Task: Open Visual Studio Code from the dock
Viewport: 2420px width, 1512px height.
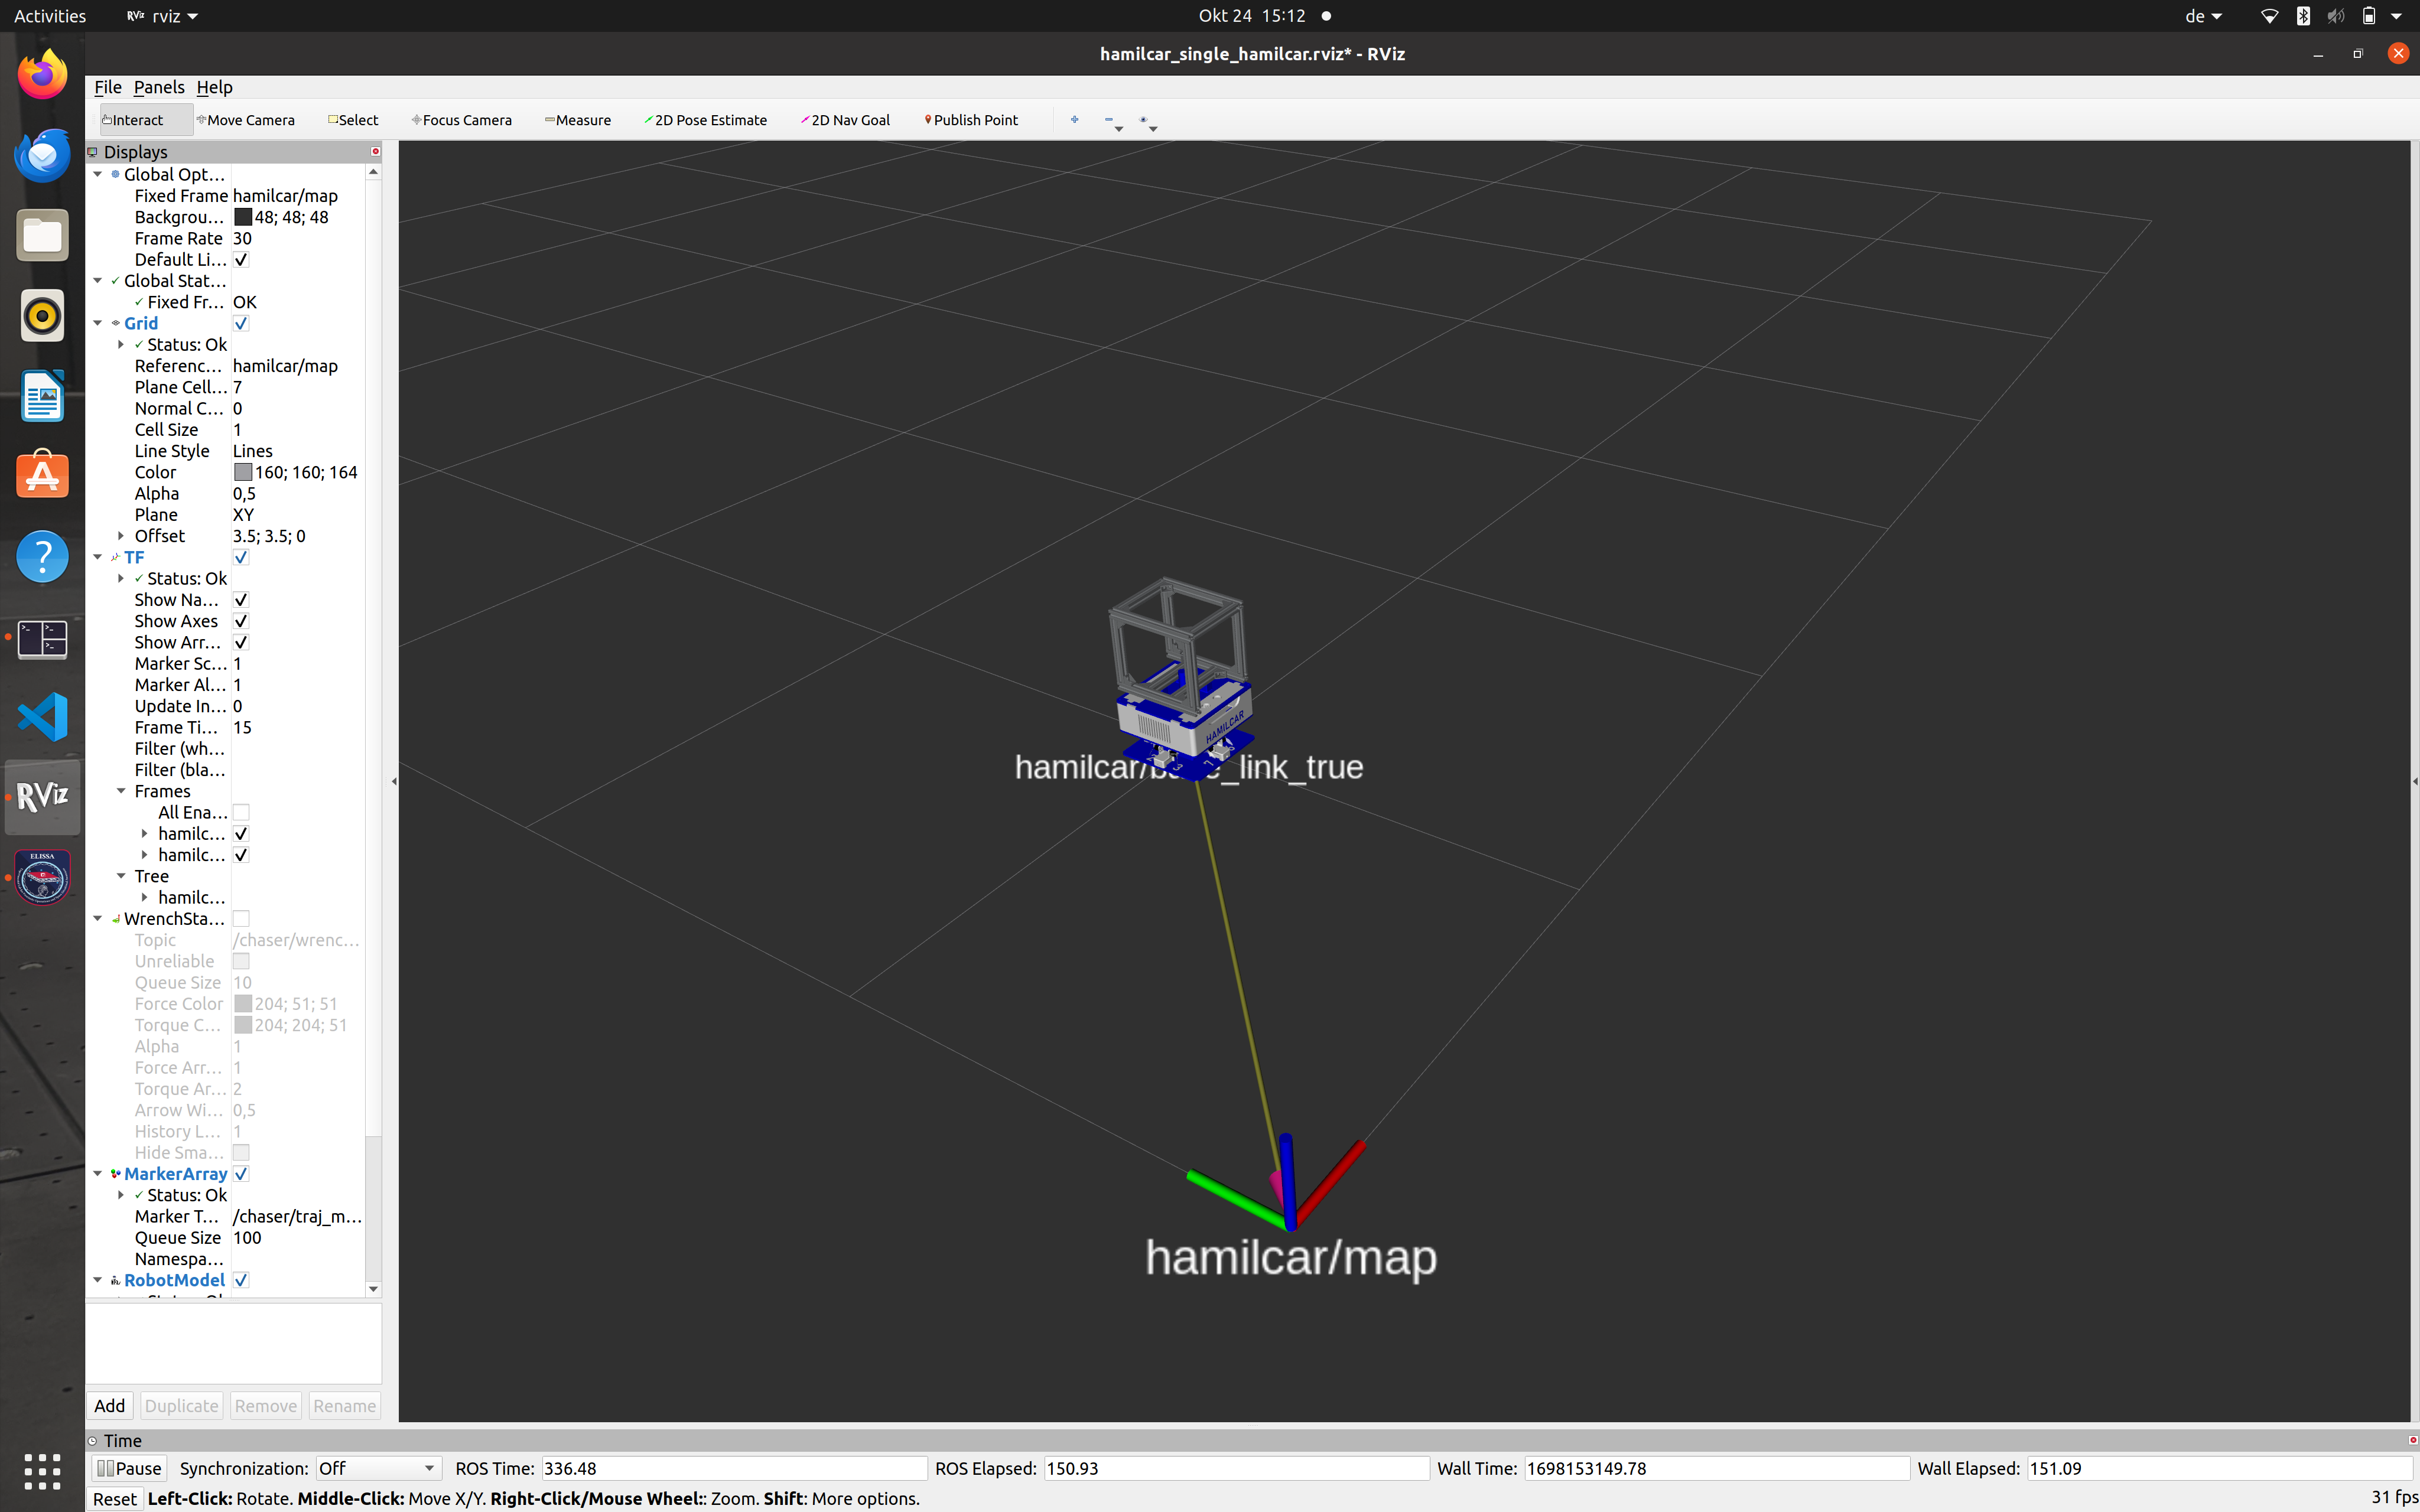Action: [42, 716]
